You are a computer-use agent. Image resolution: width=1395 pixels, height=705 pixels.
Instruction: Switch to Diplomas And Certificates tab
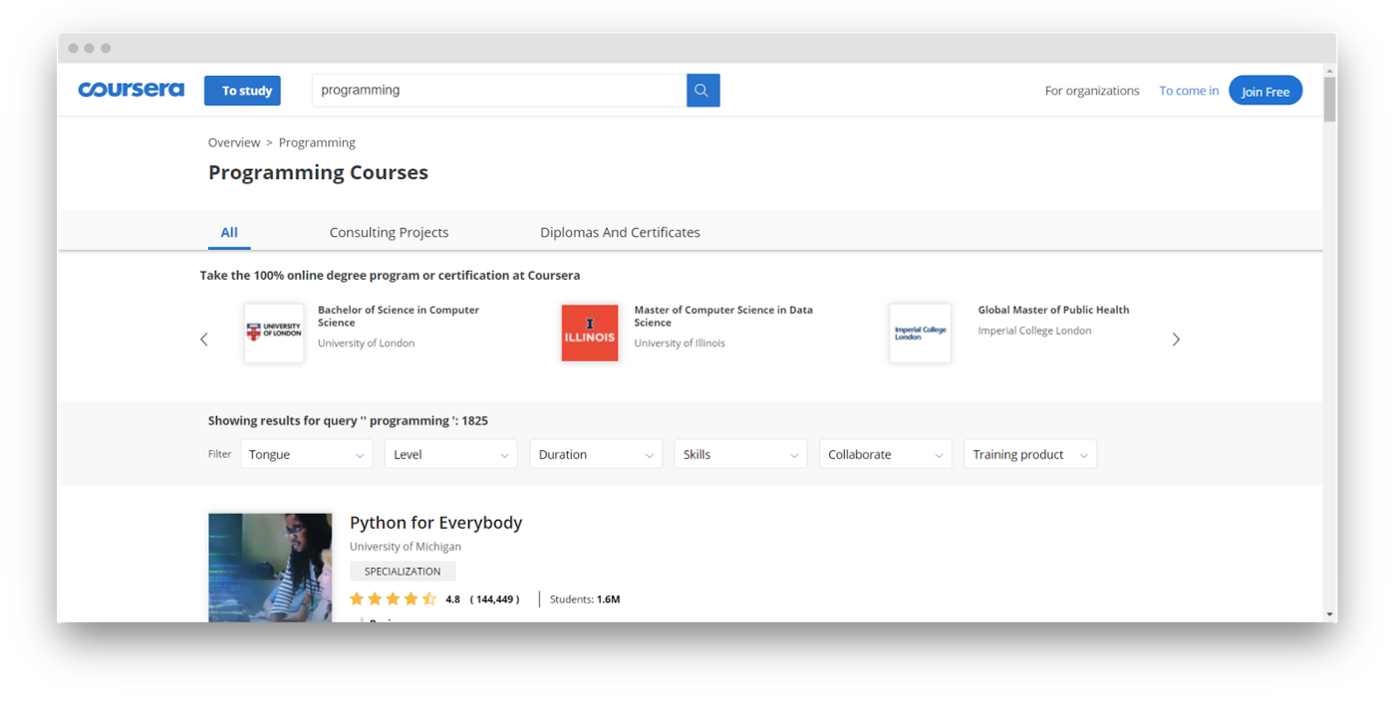620,232
